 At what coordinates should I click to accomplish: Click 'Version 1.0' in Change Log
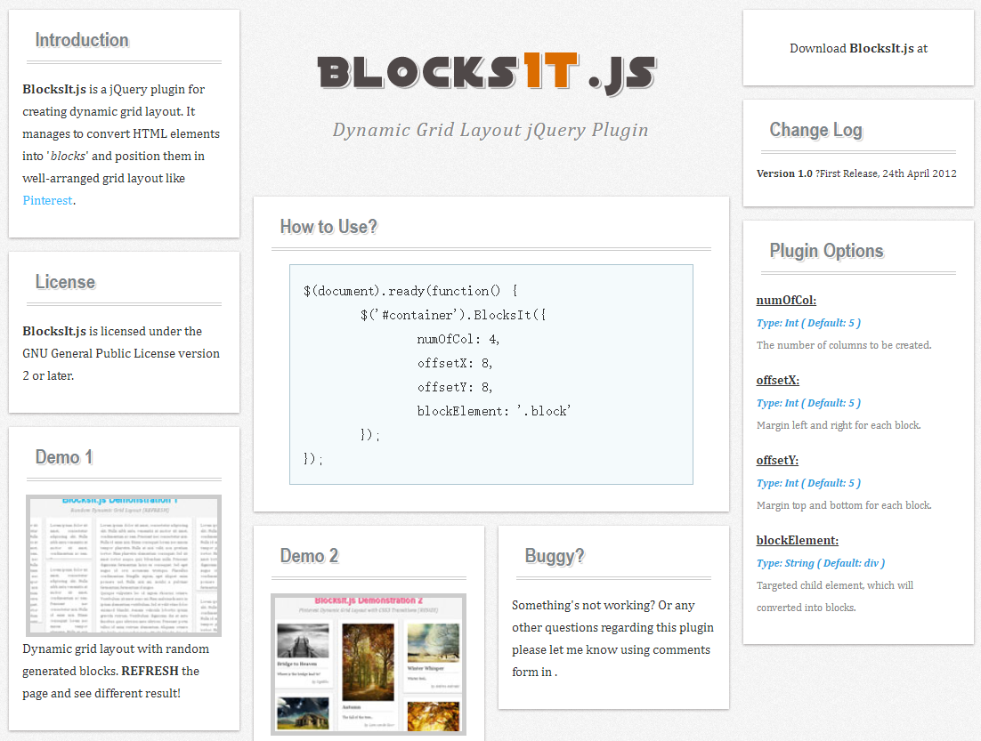(x=784, y=173)
